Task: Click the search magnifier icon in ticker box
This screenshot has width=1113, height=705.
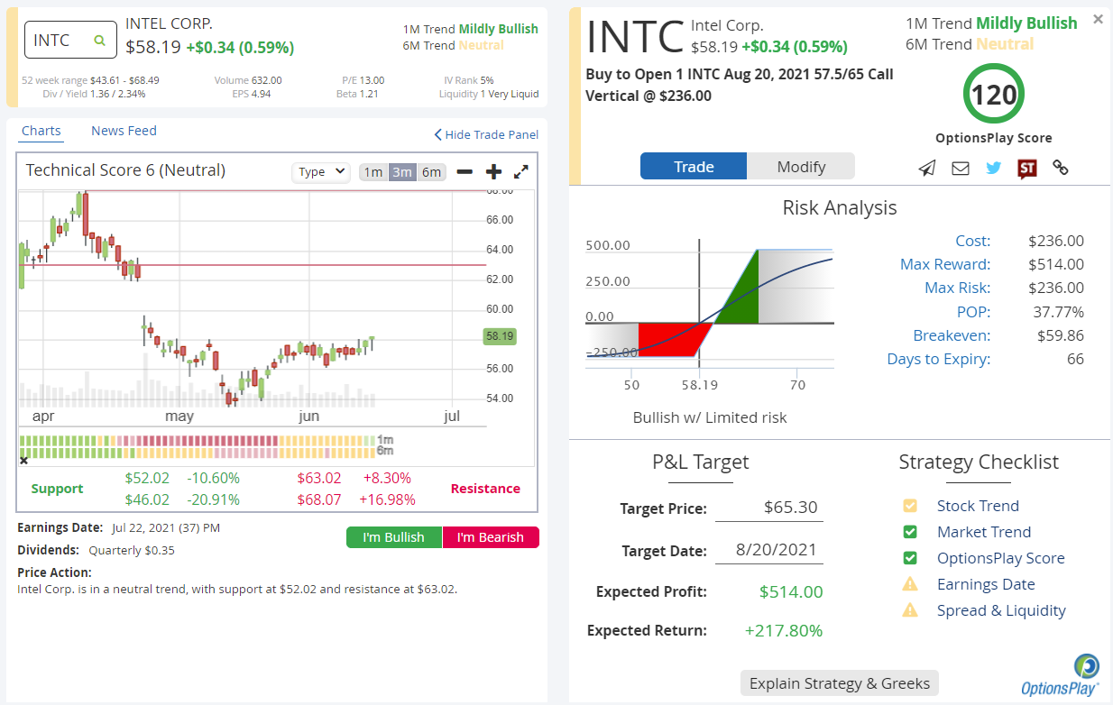Action: 100,41
